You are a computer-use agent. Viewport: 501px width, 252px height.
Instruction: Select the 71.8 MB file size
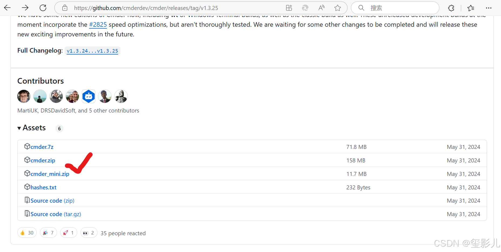(x=357, y=147)
